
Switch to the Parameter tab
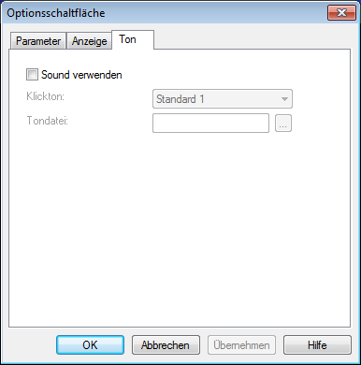38,41
